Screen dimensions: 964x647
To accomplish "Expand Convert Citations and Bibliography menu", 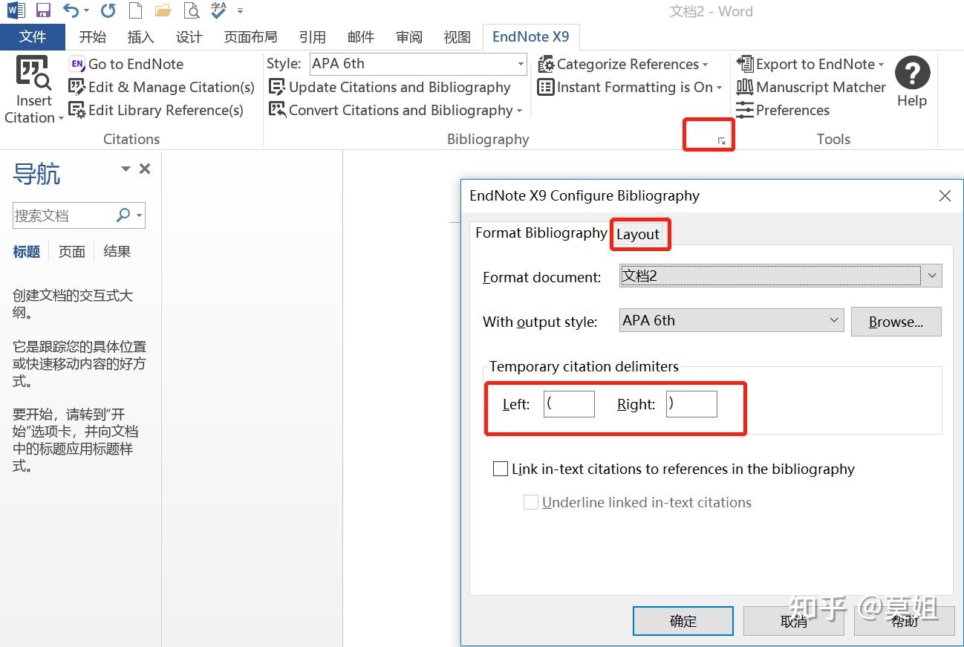I will (396, 111).
